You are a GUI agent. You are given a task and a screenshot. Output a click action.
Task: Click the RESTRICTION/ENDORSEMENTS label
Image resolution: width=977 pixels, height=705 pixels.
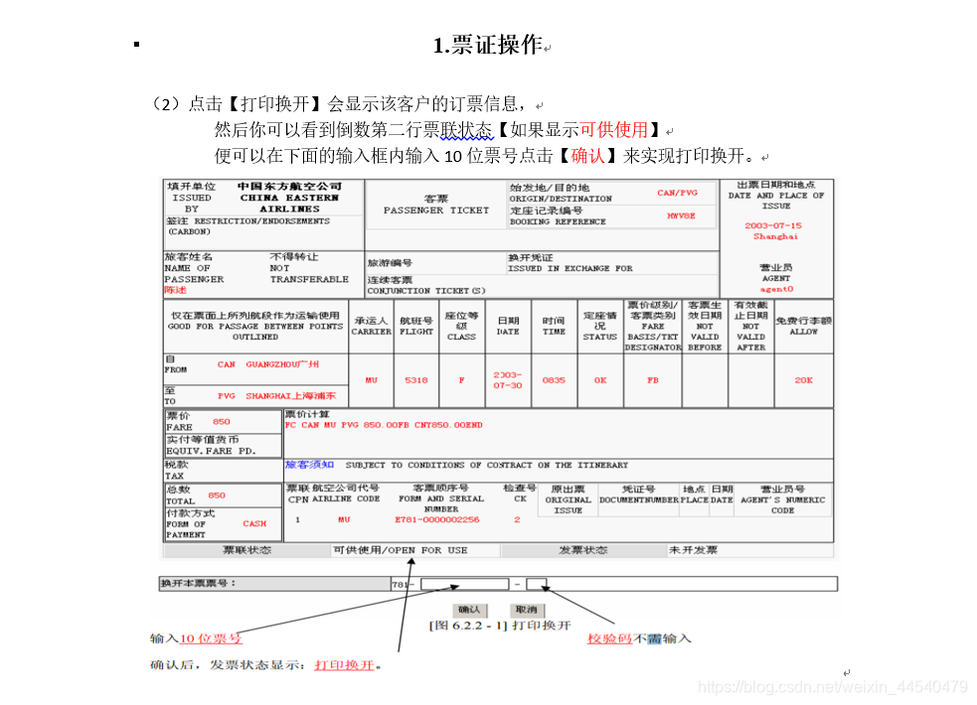261,220
